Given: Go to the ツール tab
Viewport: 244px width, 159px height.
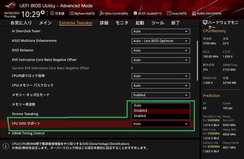Looking at the screenshot, I should tap(158, 23).
